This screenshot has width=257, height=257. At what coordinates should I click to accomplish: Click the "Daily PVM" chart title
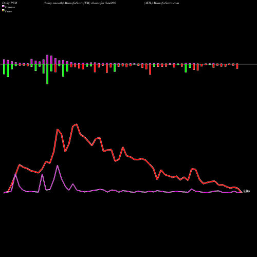coord(10,3)
